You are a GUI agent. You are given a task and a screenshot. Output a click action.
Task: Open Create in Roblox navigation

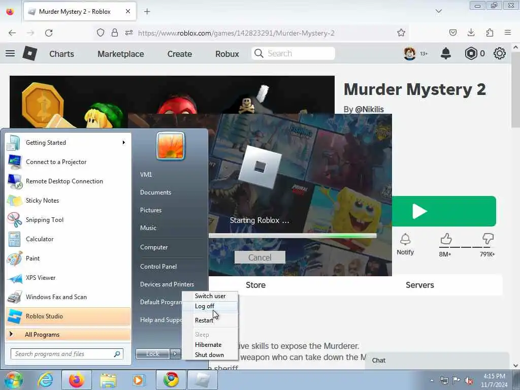(x=179, y=54)
